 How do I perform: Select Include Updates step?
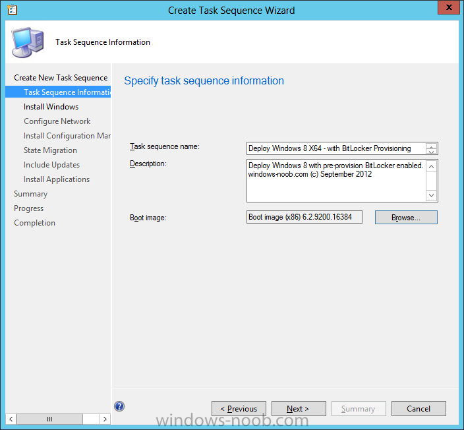click(52, 165)
